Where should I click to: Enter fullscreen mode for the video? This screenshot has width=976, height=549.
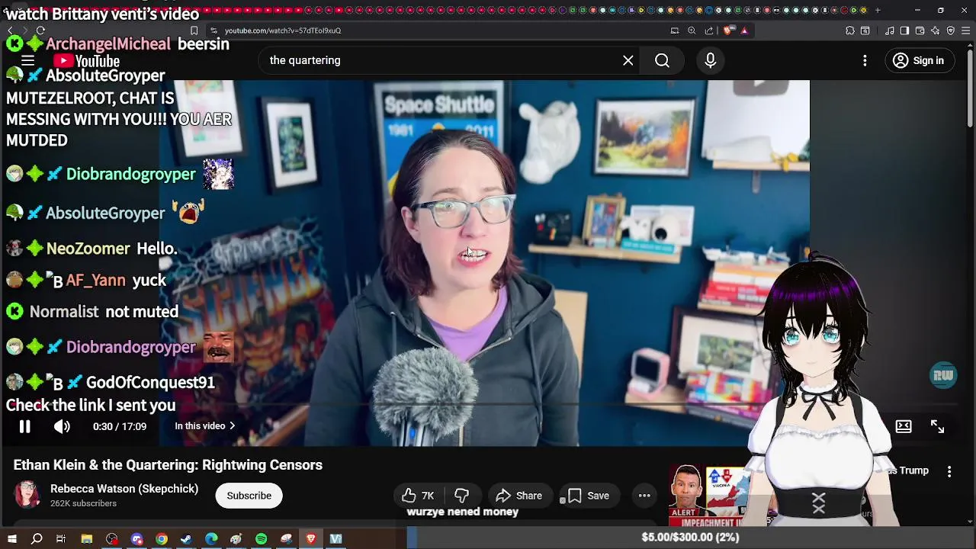pyautogui.click(x=937, y=426)
